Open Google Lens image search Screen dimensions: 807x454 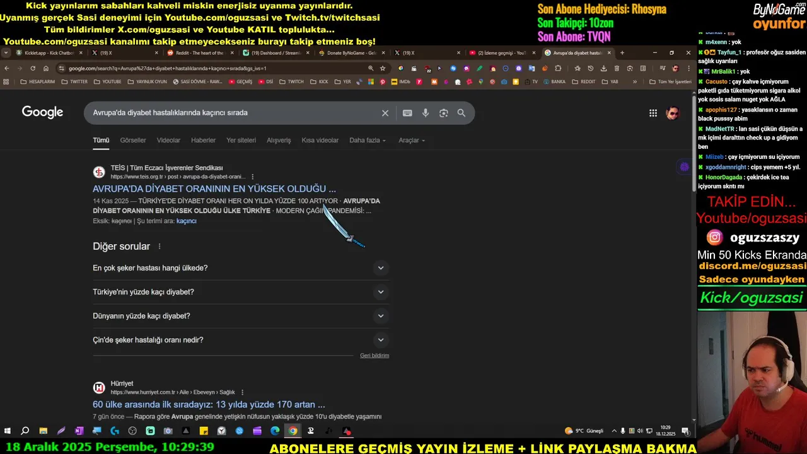point(444,113)
